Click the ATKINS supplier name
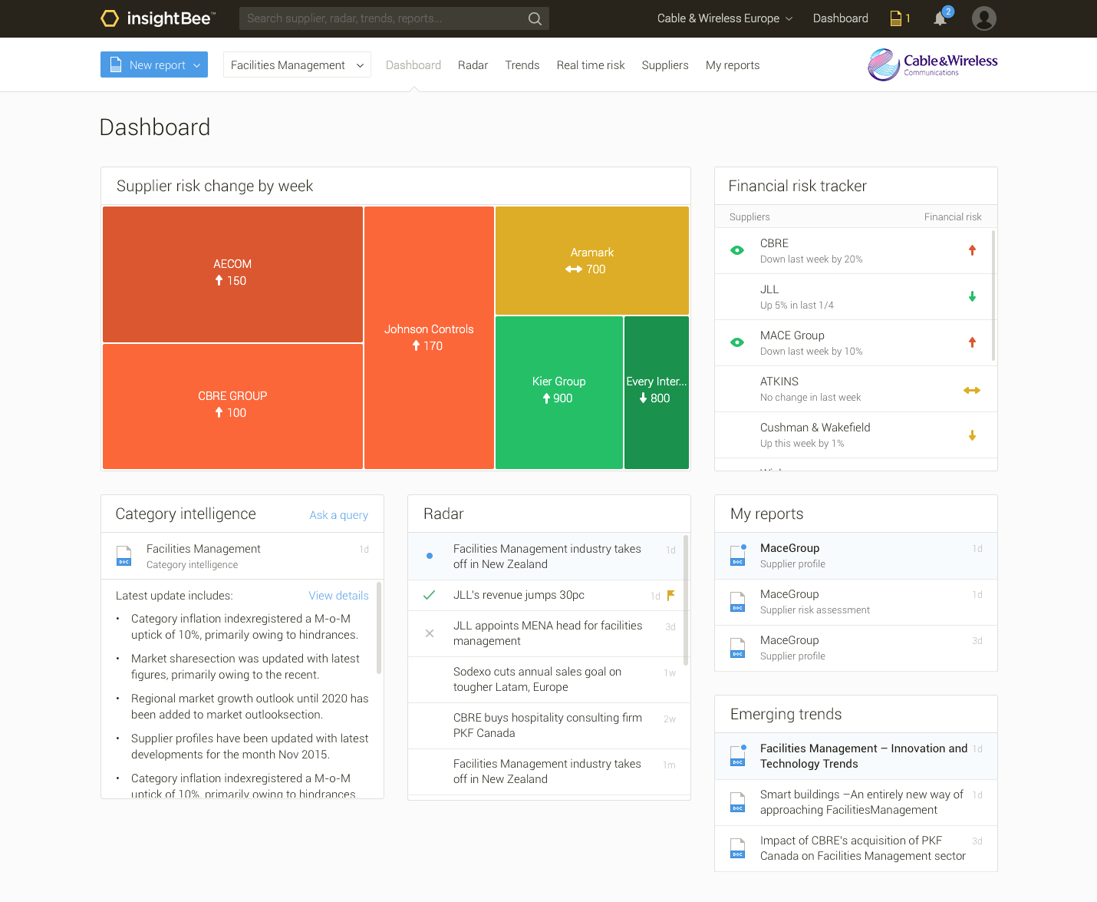Screen dimensions: 1097x902 coord(779,382)
